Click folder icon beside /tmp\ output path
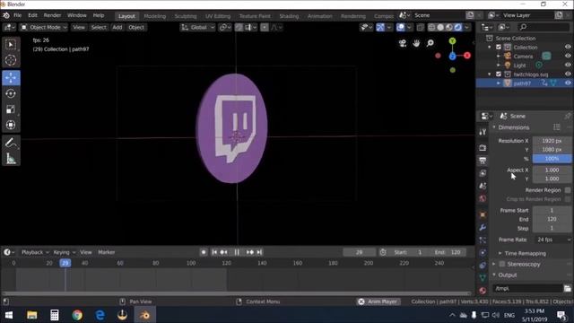 tap(568, 289)
